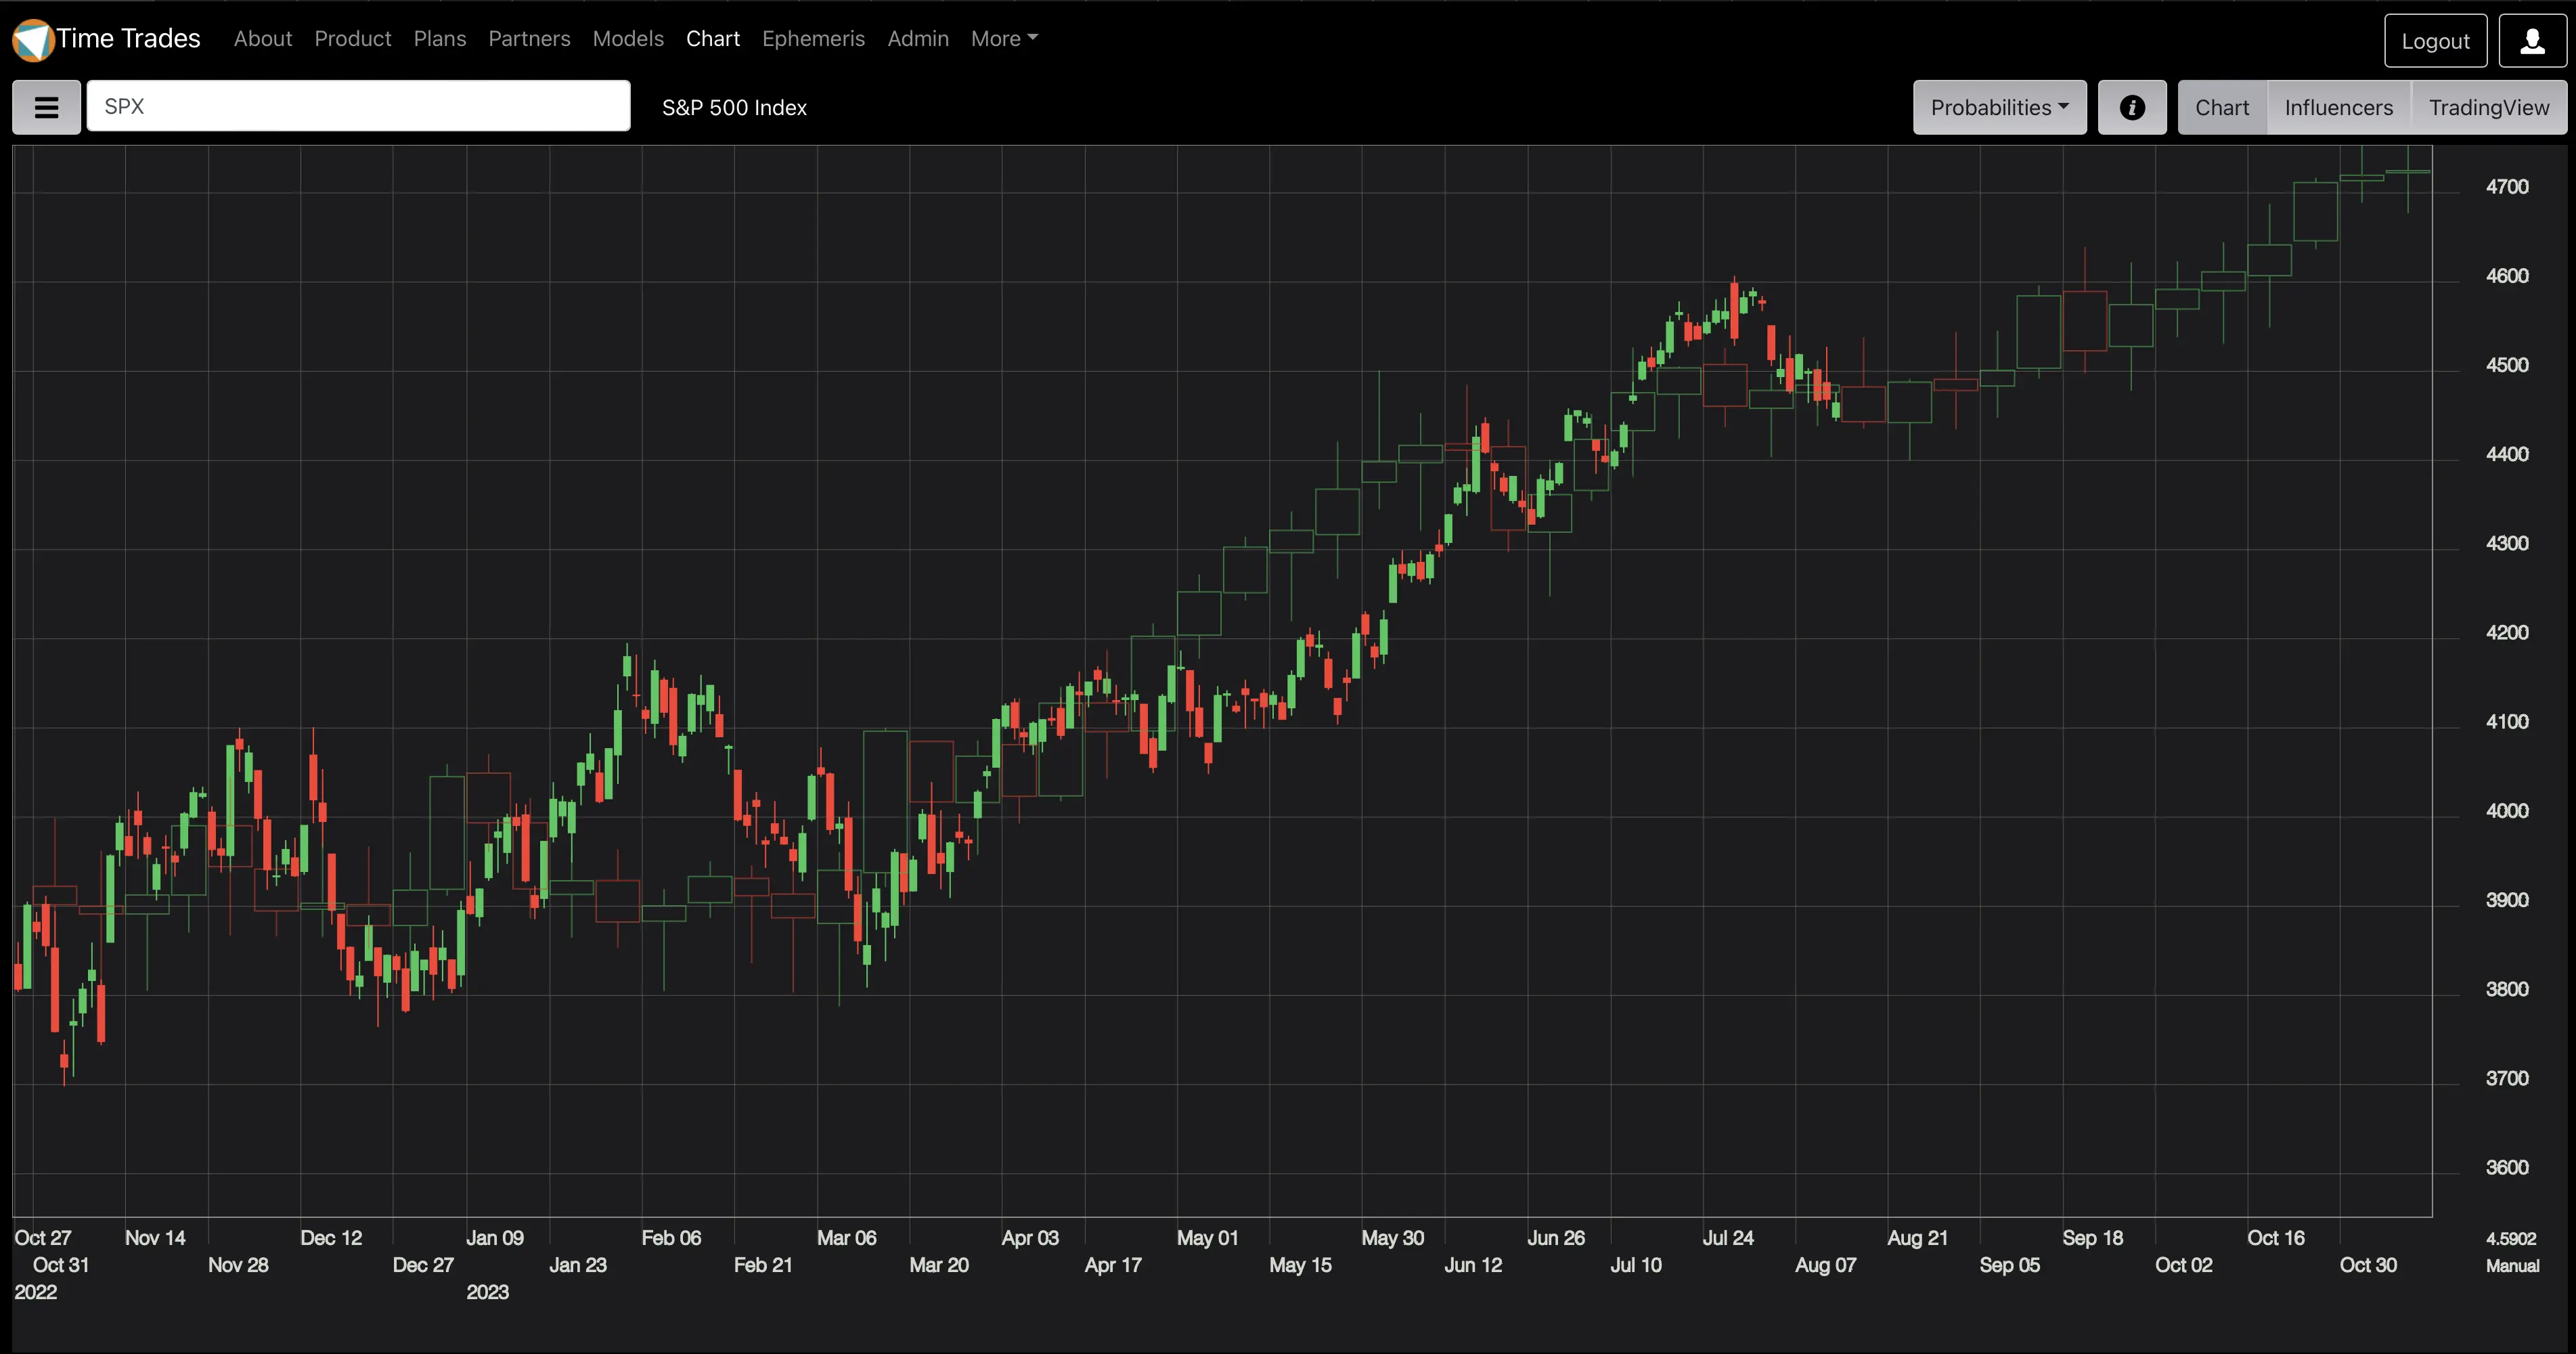Click the Jun 12 date label
Viewport: 2576px width, 1354px height.
pos(1473,1265)
